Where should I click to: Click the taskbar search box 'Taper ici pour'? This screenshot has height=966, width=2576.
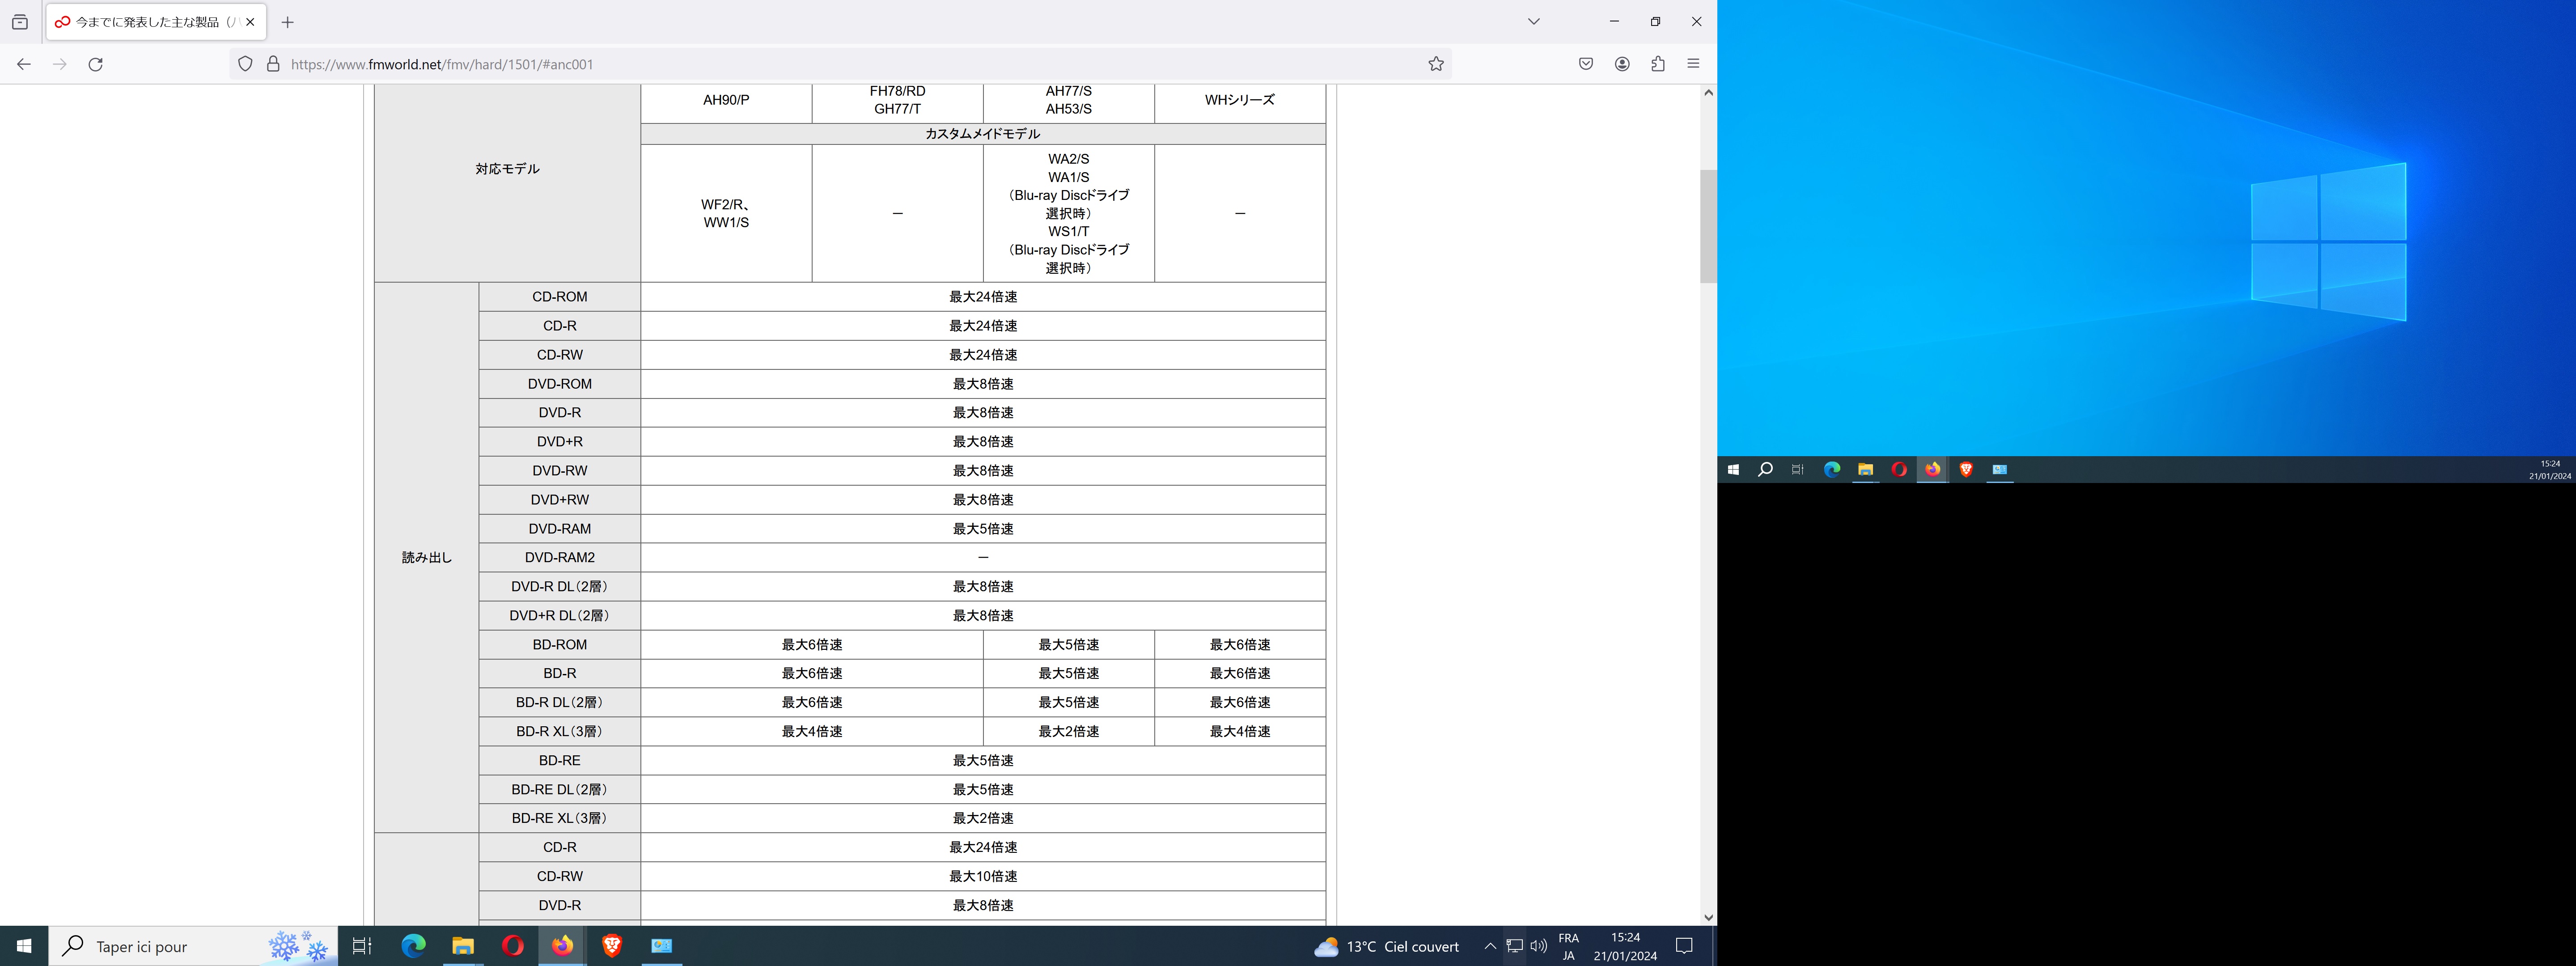click(x=193, y=946)
